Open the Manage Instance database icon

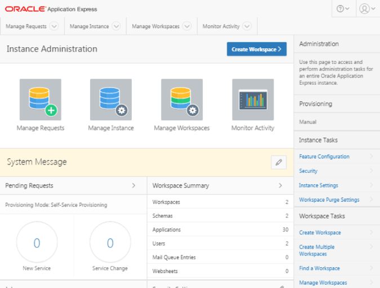(111, 99)
